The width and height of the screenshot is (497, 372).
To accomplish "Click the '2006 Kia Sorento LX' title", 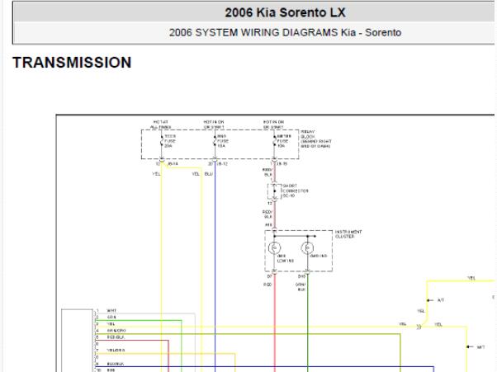I will pos(285,12).
